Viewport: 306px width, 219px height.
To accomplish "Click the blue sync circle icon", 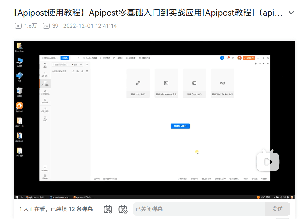I will coord(222,58).
